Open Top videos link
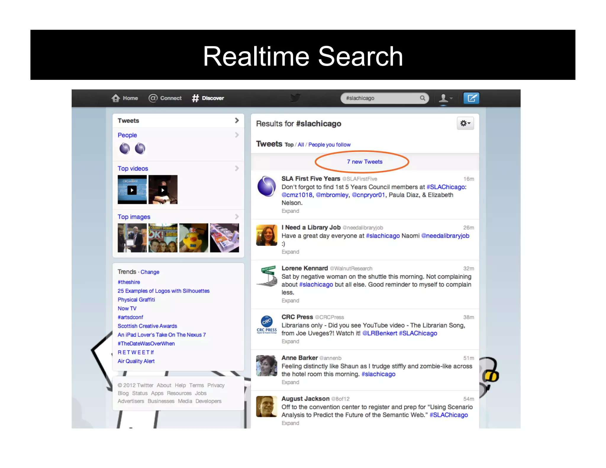Viewport: 606px width, 468px height. click(x=133, y=169)
